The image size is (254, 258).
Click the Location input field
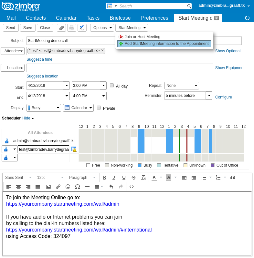pos(120,68)
